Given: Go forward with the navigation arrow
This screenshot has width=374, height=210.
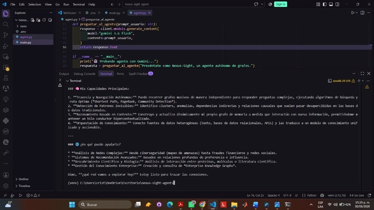Looking at the screenshot, I should pyautogui.click(x=119, y=4).
